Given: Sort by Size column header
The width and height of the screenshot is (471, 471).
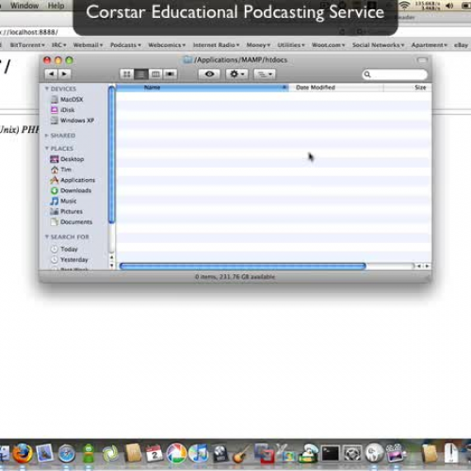Looking at the screenshot, I should 408,88.
